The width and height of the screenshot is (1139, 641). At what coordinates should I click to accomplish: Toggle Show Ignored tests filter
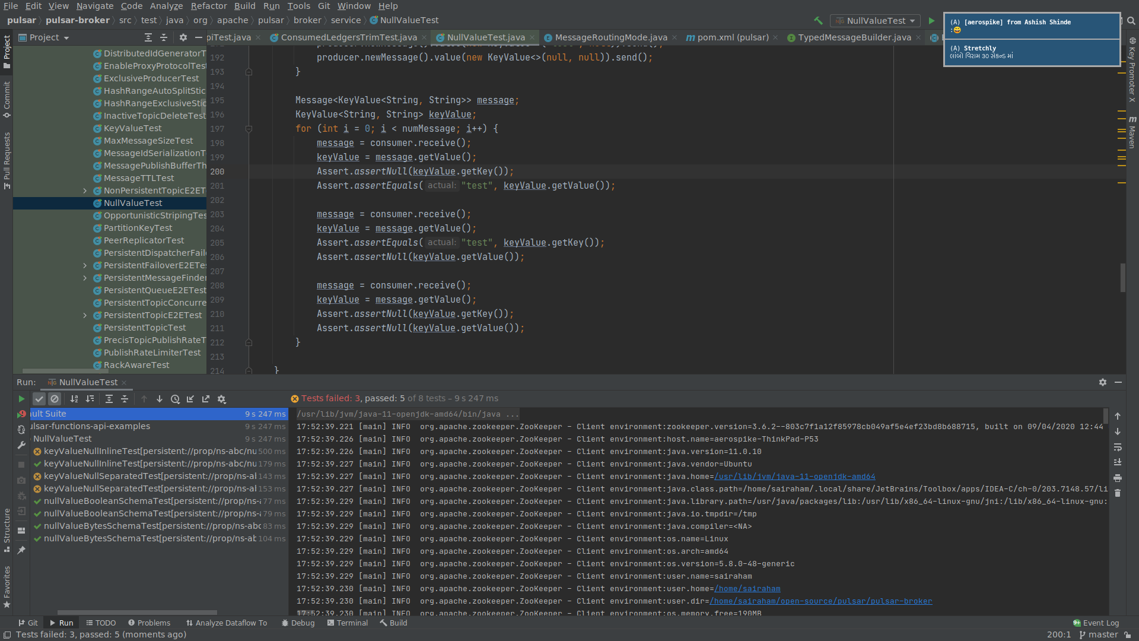pyautogui.click(x=55, y=399)
